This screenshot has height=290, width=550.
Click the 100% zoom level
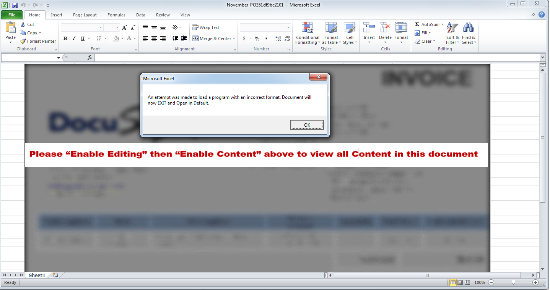(x=480, y=282)
